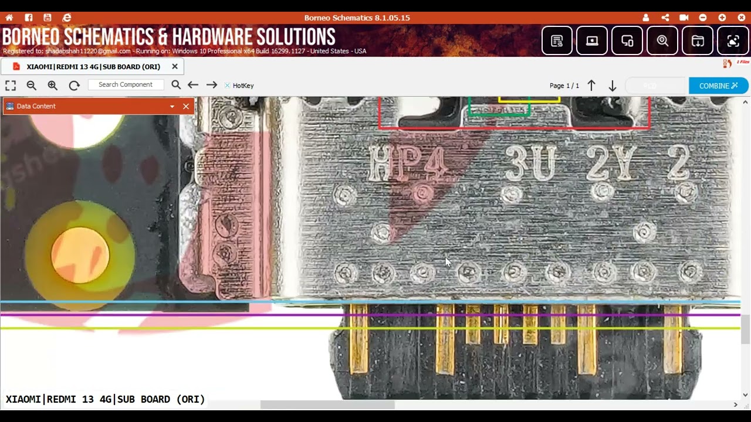Open the YouTube icon in title bar
The image size is (751, 422).
click(48, 18)
